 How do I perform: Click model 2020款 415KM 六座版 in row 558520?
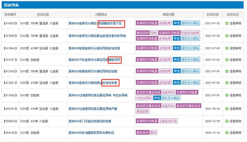point(34,121)
